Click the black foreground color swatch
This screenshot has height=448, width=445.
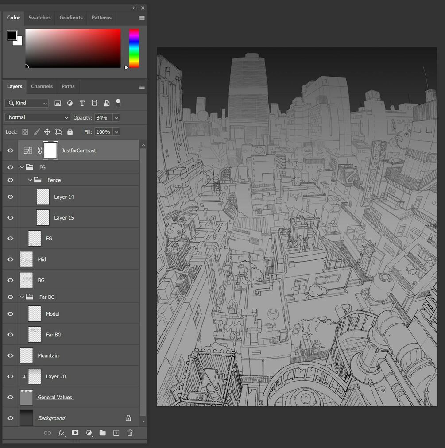12,35
